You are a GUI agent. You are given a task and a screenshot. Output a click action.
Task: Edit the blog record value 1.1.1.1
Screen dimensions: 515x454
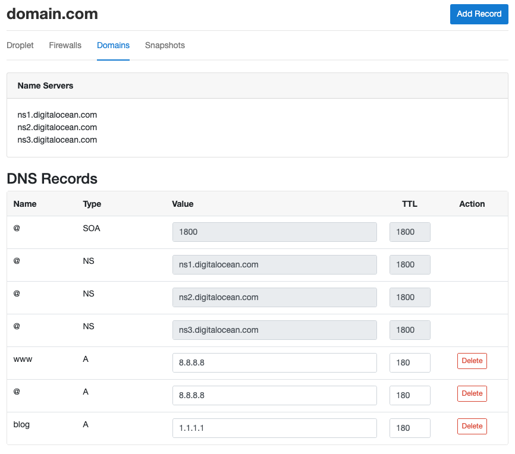pyautogui.click(x=275, y=428)
